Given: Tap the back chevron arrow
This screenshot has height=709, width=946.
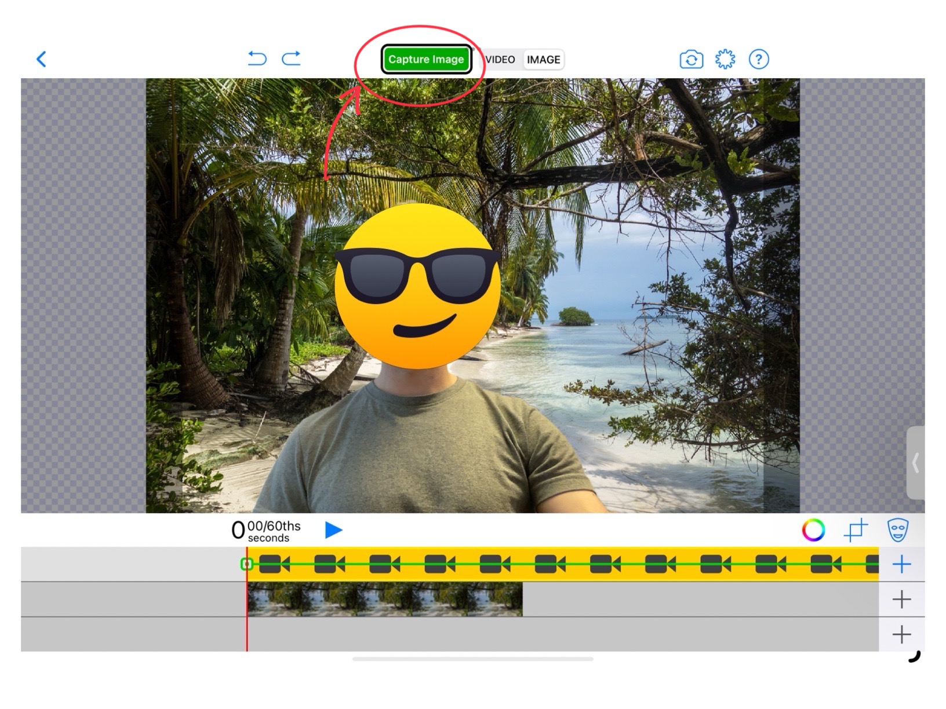Looking at the screenshot, I should [x=41, y=59].
